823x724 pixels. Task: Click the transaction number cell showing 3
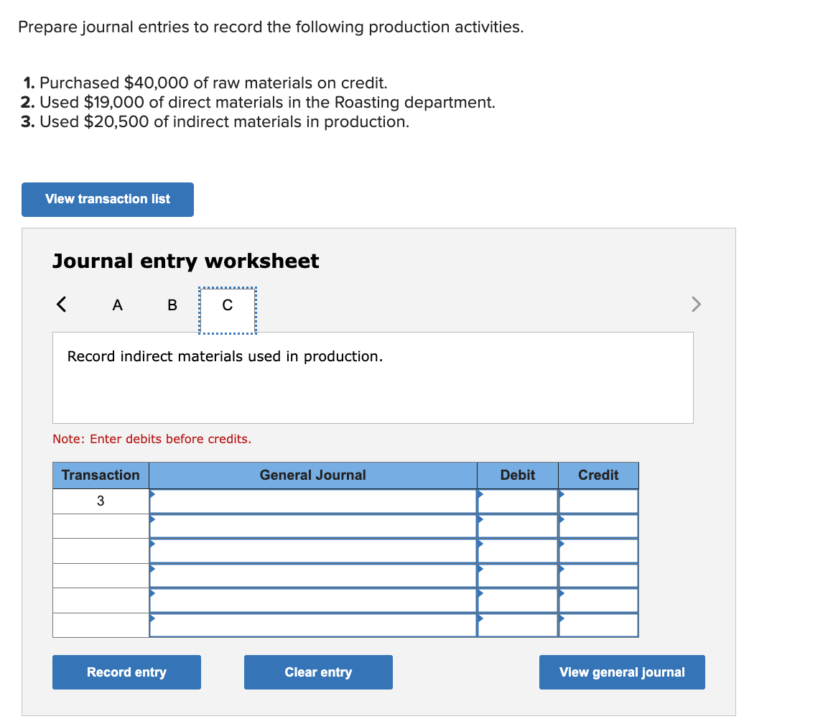pos(100,501)
